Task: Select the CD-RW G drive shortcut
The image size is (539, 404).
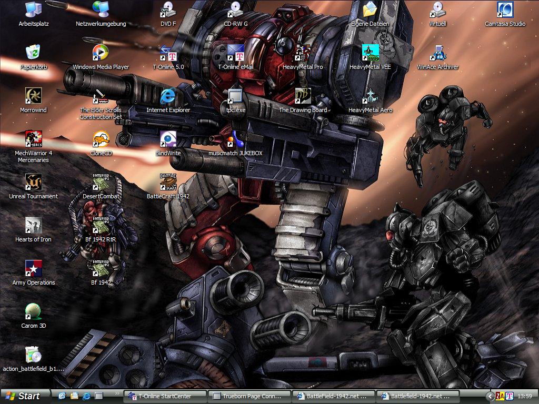Action: [x=235, y=14]
